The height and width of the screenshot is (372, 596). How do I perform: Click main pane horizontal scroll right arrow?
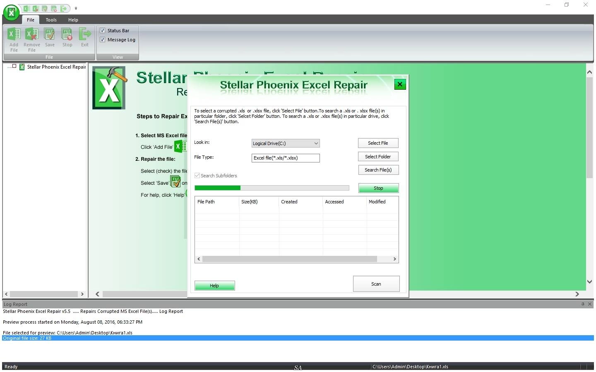pyautogui.click(x=577, y=294)
